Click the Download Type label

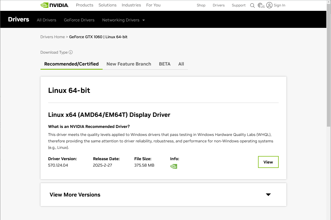coord(54,52)
